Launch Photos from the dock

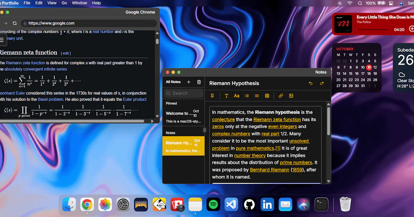point(105,205)
